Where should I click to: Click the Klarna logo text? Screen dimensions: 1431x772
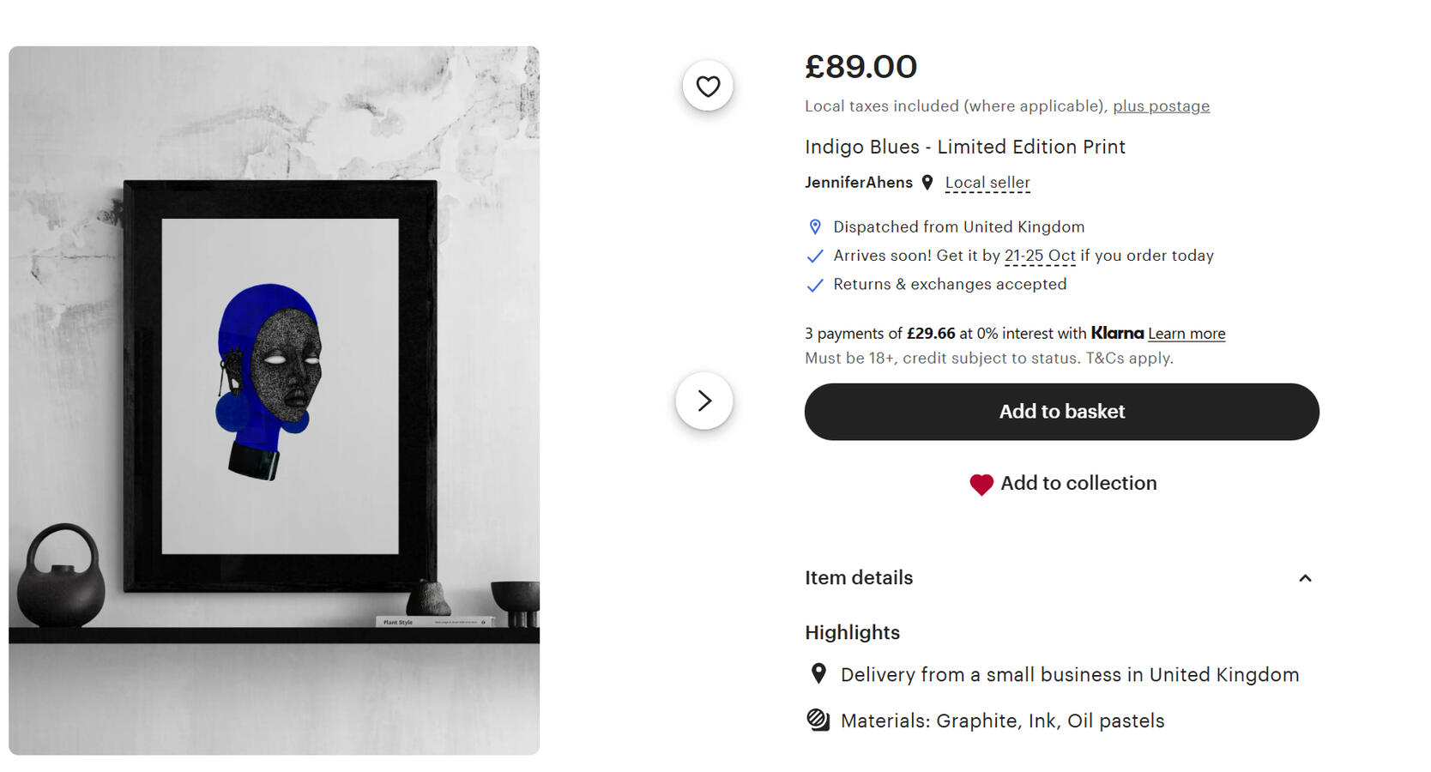(1117, 333)
